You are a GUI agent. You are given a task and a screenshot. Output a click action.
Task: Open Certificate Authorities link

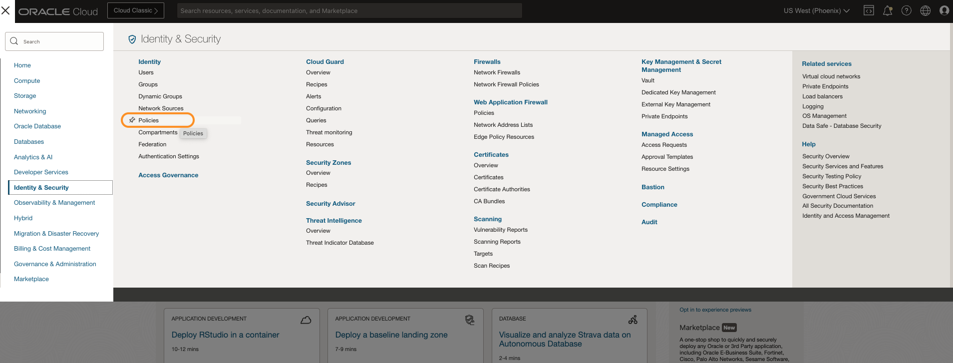[502, 189]
